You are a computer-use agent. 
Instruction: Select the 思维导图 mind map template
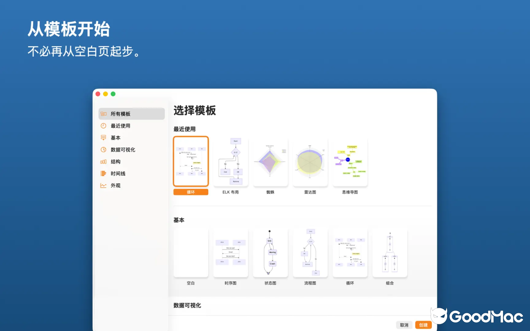click(350, 162)
